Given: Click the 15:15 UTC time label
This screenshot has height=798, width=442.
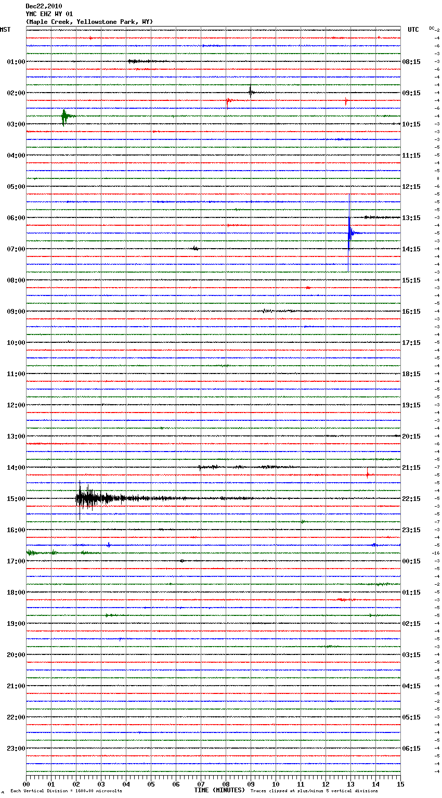Looking at the screenshot, I should click(x=411, y=280).
